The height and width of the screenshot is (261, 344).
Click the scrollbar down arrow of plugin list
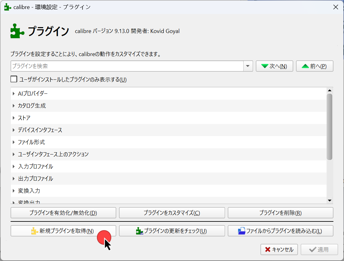(x=330, y=201)
